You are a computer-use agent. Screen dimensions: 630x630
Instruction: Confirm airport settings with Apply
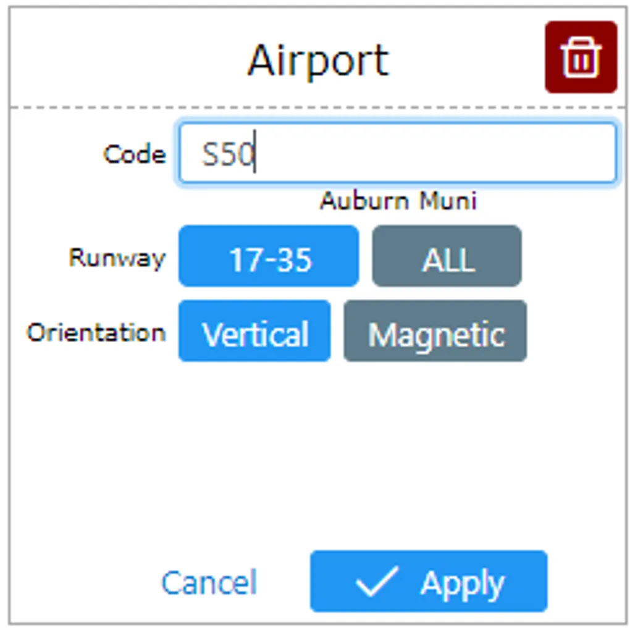429,582
